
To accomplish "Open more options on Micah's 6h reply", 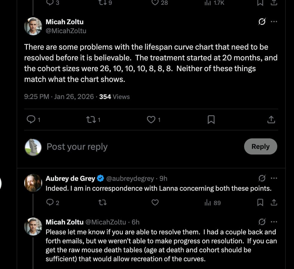I will tap(274, 222).
